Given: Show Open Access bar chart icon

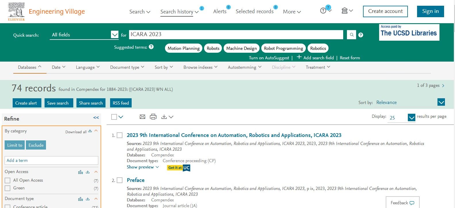Looking at the screenshot, I should (80, 172).
